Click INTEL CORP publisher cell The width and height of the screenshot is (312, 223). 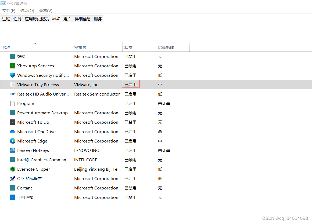click(86, 160)
